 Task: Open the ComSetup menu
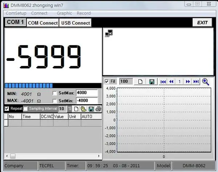click(16, 13)
